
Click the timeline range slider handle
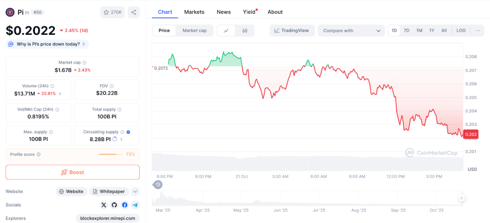(462, 198)
